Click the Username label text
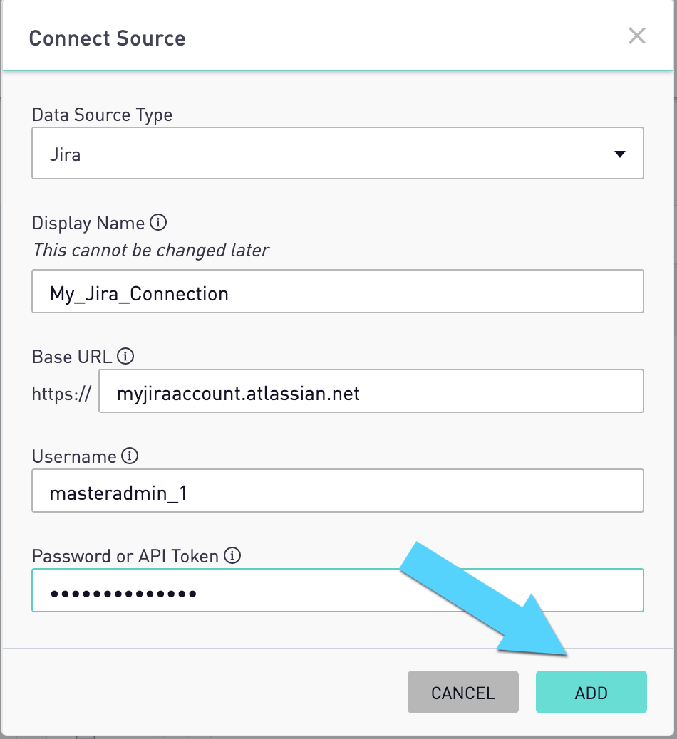Image resolution: width=677 pixels, height=739 pixels. [x=74, y=456]
